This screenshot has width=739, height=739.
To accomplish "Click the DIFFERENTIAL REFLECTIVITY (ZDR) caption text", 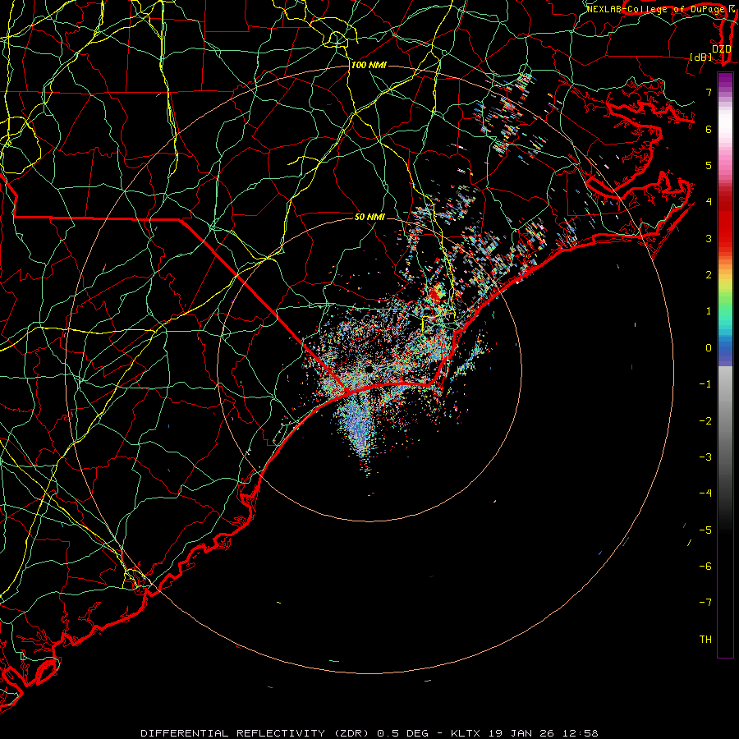I will tap(256, 733).
